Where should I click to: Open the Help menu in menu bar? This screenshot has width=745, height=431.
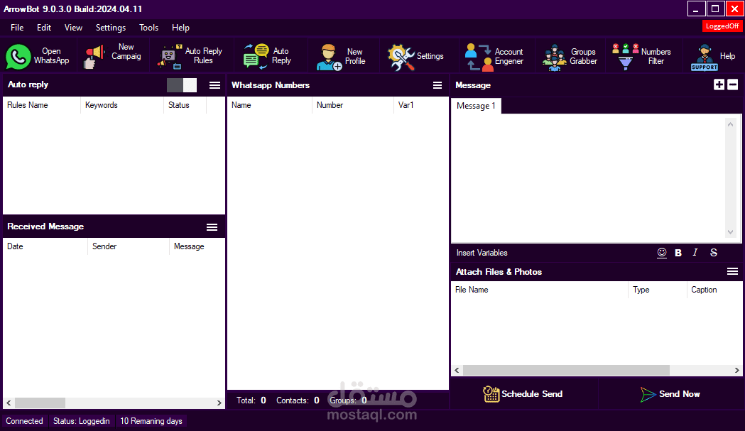coord(180,28)
